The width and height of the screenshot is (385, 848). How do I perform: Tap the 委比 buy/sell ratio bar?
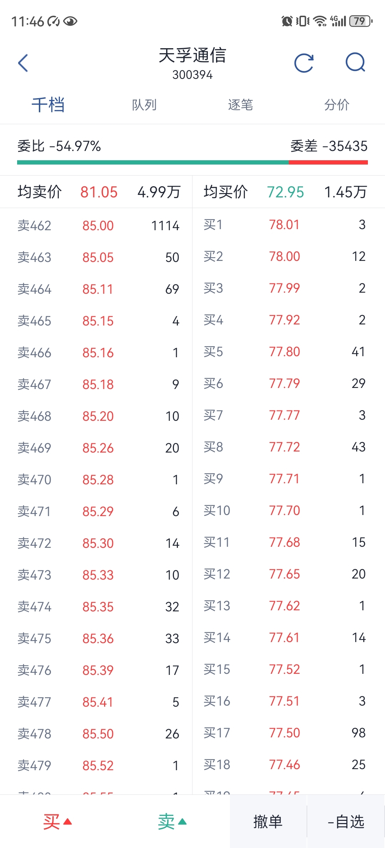(x=192, y=162)
